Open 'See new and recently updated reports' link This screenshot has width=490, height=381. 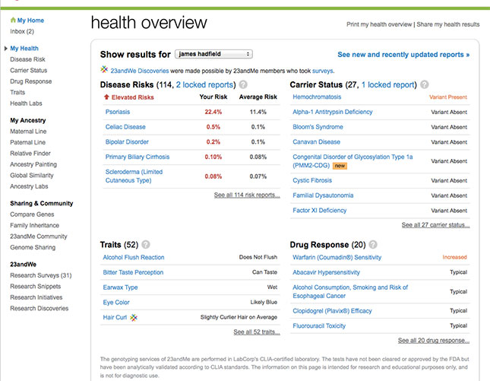403,55
